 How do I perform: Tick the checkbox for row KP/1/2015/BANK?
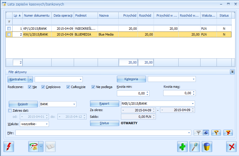coord(9,29)
